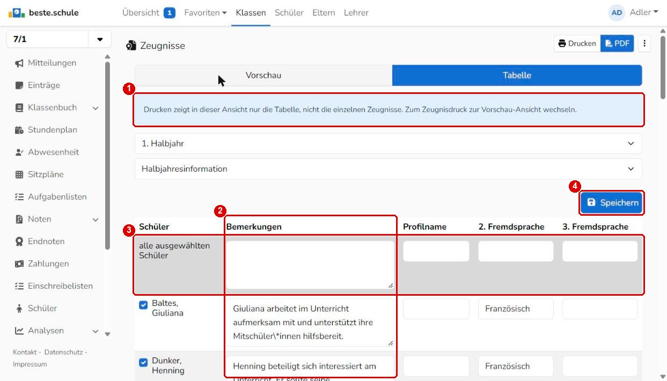Viewport: 667px width, 381px height.
Task: Click the Stundenplan calendar icon
Action: (19, 130)
